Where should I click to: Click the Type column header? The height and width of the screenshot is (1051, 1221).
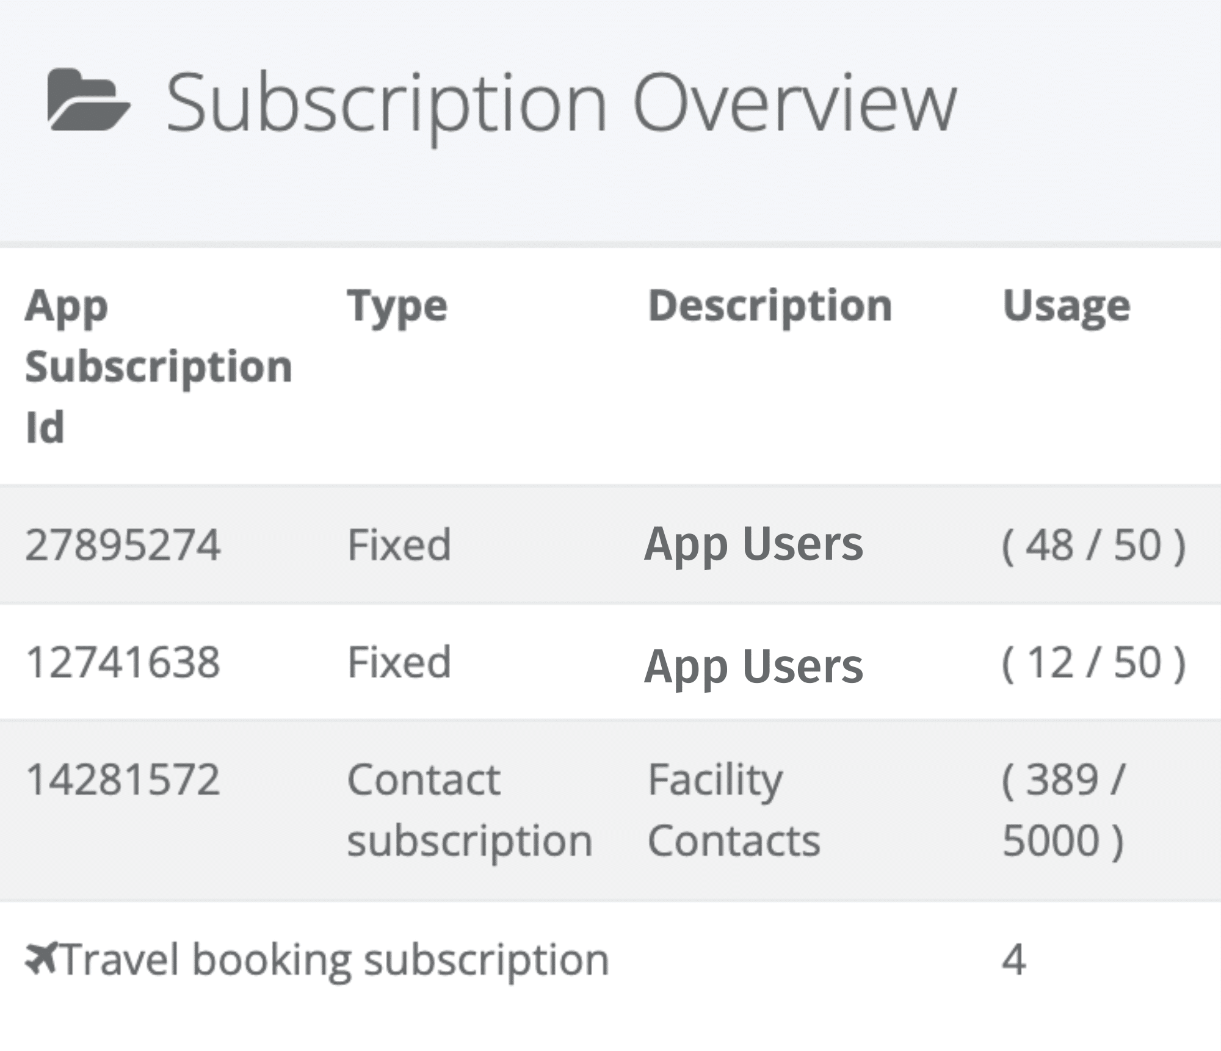click(397, 306)
